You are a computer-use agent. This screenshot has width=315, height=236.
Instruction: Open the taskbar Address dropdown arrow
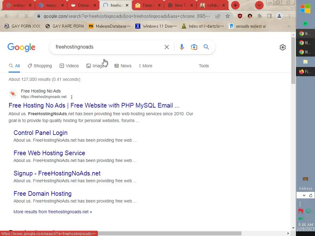[x=304, y=195]
